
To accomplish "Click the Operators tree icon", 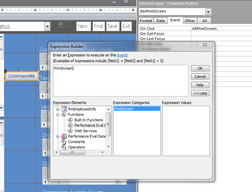I will 64,147.
